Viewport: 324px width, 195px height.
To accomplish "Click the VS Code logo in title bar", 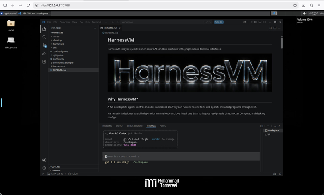I will [43, 22].
